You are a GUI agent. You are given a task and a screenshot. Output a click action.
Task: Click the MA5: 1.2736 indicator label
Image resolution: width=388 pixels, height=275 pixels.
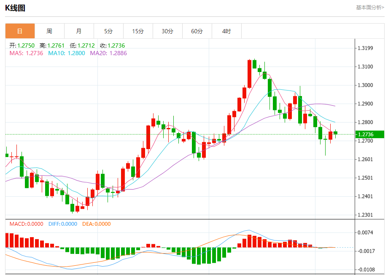tap(26, 53)
